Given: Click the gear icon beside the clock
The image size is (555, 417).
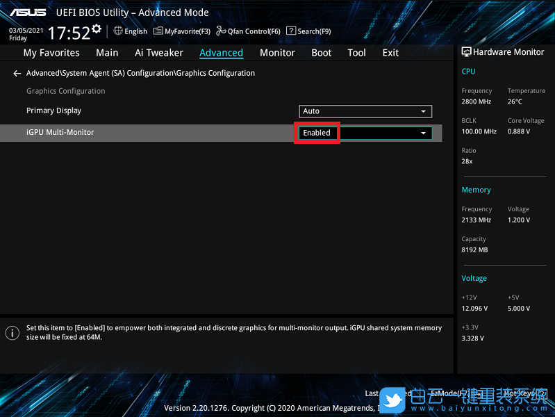Looking at the screenshot, I should (96, 29).
